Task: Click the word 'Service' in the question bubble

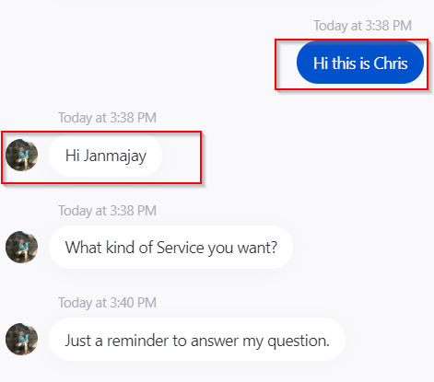Action: (181, 248)
